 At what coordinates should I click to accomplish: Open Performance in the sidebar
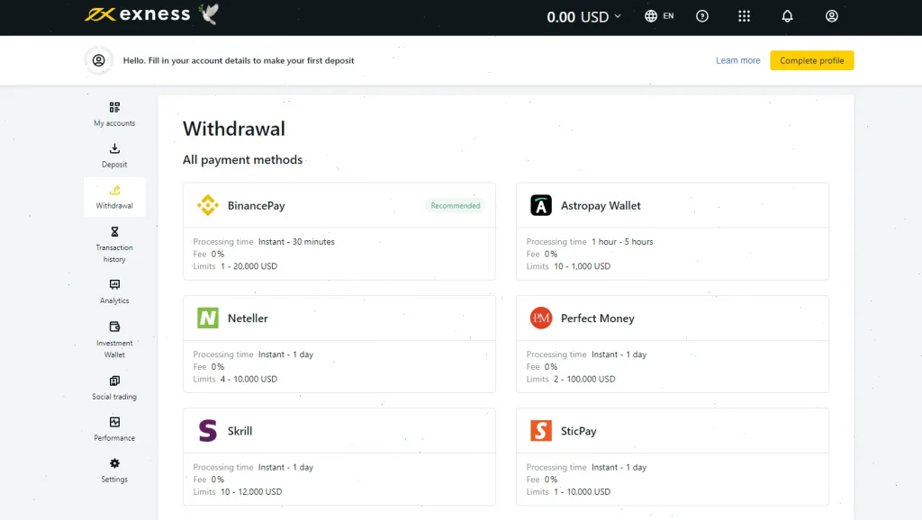point(114,428)
